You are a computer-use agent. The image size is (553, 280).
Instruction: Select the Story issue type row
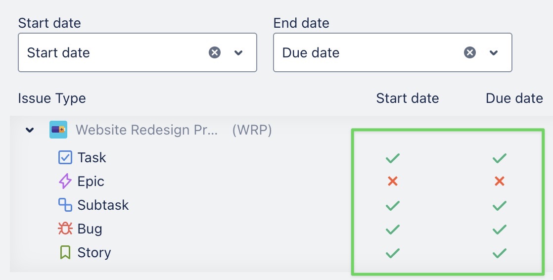pyautogui.click(x=94, y=253)
